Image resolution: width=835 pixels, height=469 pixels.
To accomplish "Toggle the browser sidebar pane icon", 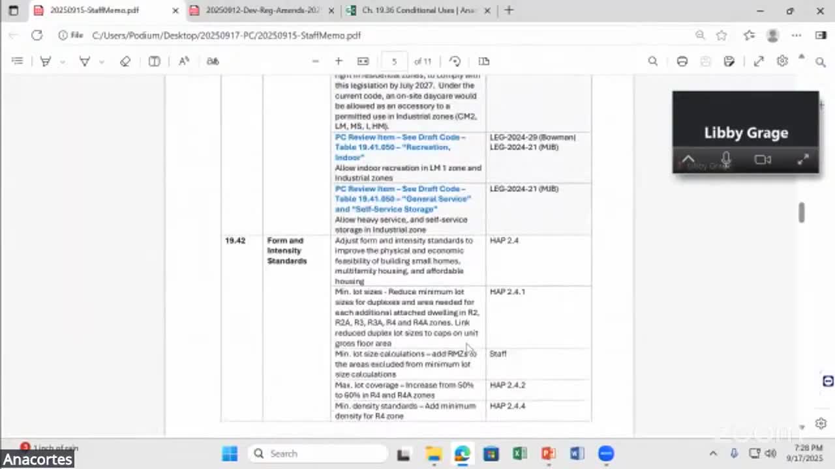I will pos(821,35).
